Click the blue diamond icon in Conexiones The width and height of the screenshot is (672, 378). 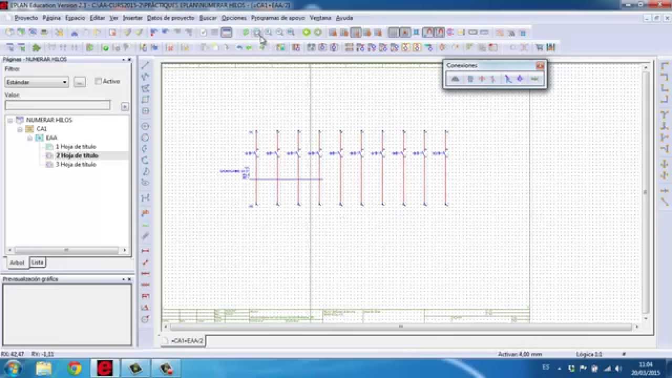520,79
